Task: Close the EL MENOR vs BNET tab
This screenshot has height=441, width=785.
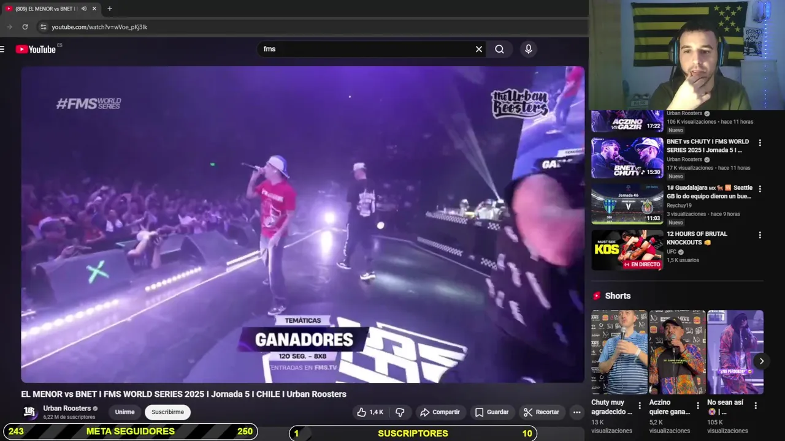Action: (94, 9)
